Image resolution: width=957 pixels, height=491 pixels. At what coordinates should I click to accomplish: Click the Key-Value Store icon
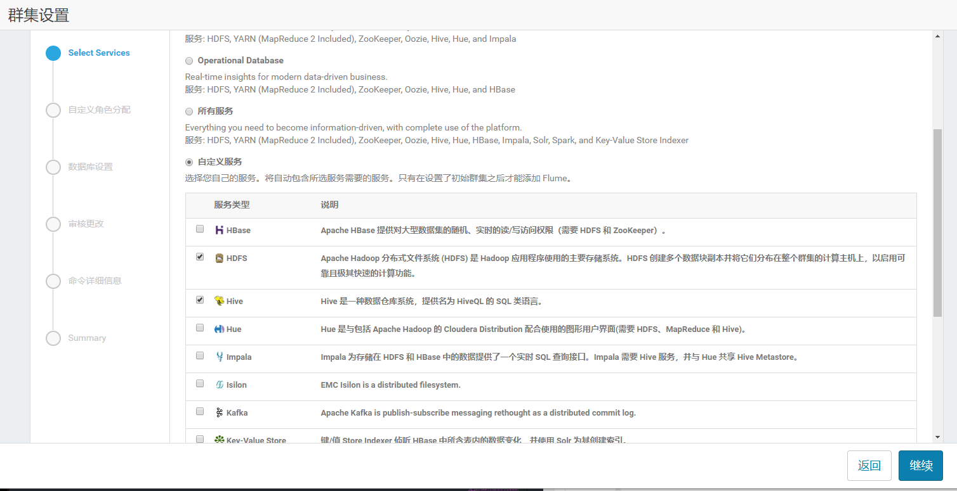pyautogui.click(x=219, y=440)
